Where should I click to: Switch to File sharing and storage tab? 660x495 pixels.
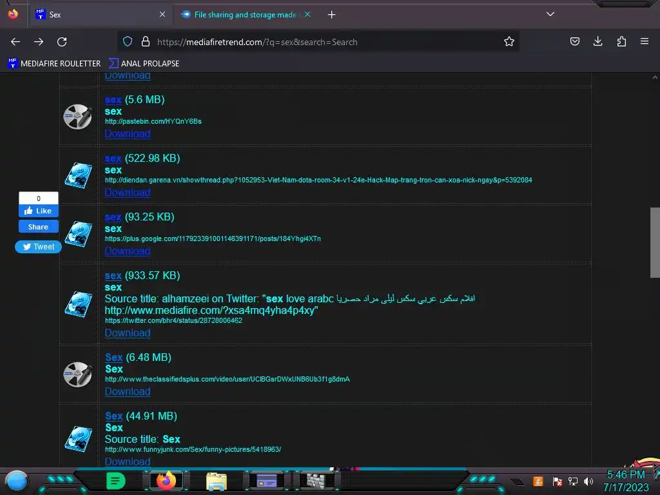coord(245,15)
